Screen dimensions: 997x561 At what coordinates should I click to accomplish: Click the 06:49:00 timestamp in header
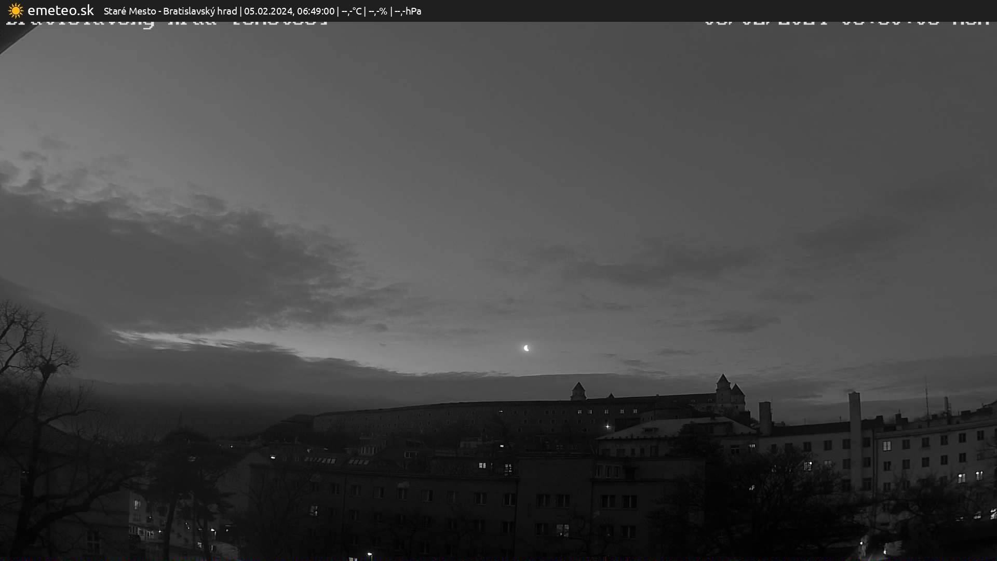(316, 11)
